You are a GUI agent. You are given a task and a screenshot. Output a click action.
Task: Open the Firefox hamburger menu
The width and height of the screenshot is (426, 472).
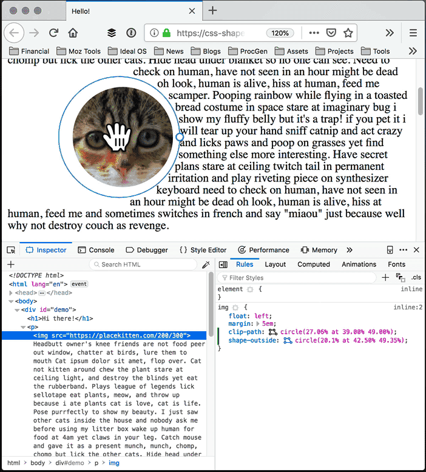(x=413, y=33)
